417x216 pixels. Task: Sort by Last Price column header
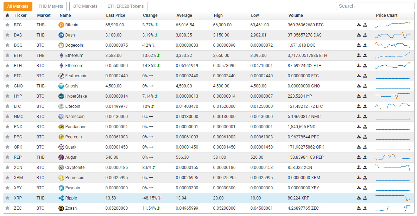pos(115,15)
